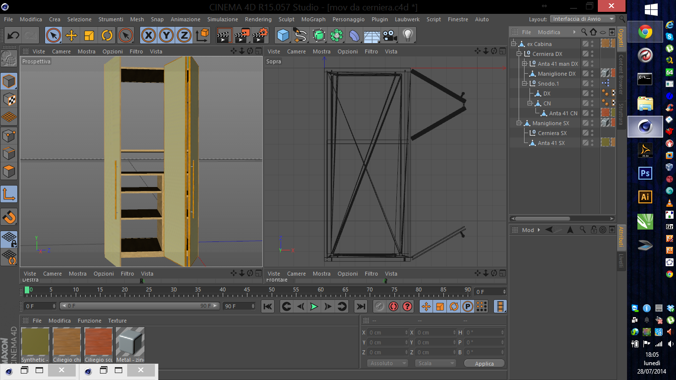Select the Ciliegio scuro red material swatch
Image resolution: width=676 pixels, height=380 pixels.
[x=98, y=342]
